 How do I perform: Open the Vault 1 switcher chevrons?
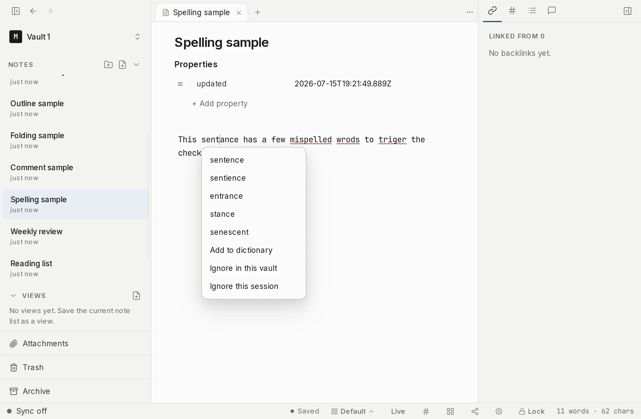[138, 37]
